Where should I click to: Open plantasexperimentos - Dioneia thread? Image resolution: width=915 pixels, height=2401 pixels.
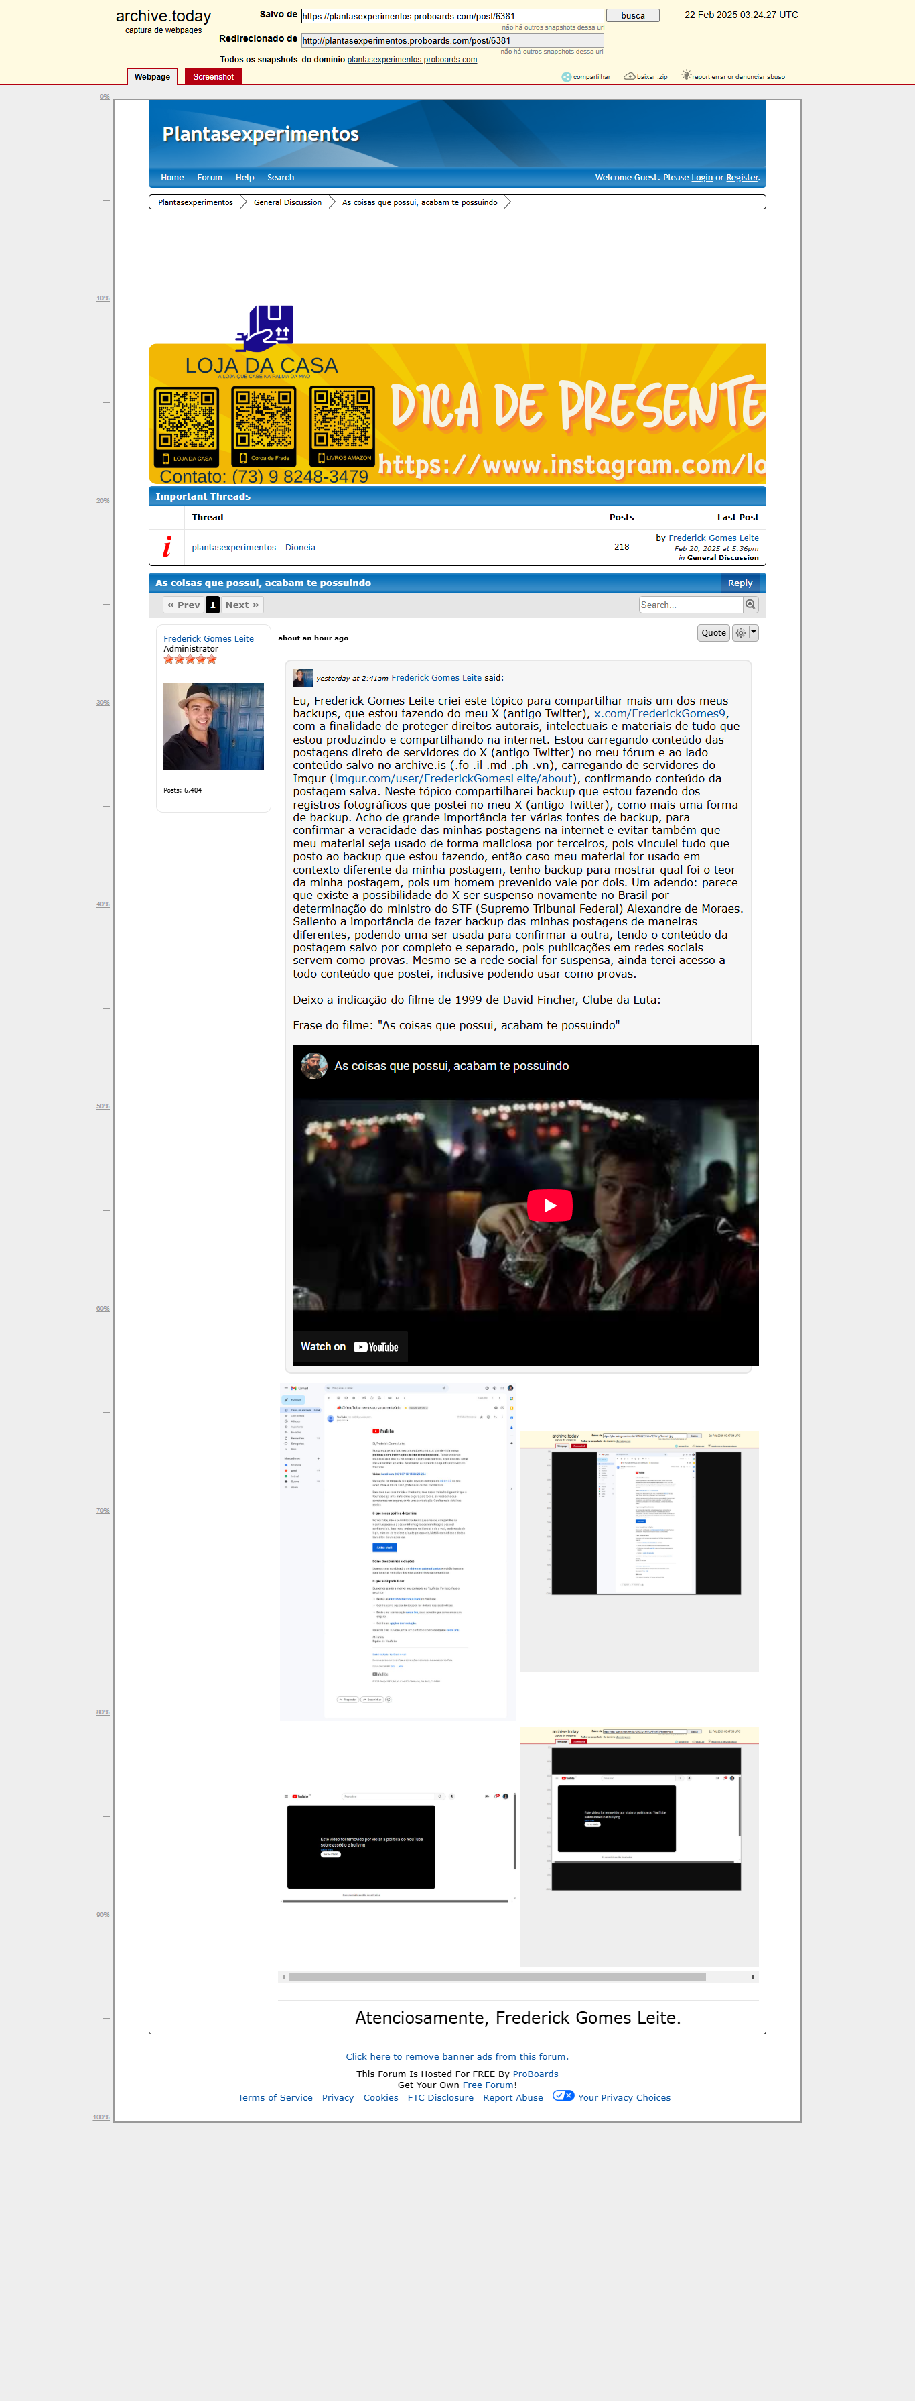[253, 547]
